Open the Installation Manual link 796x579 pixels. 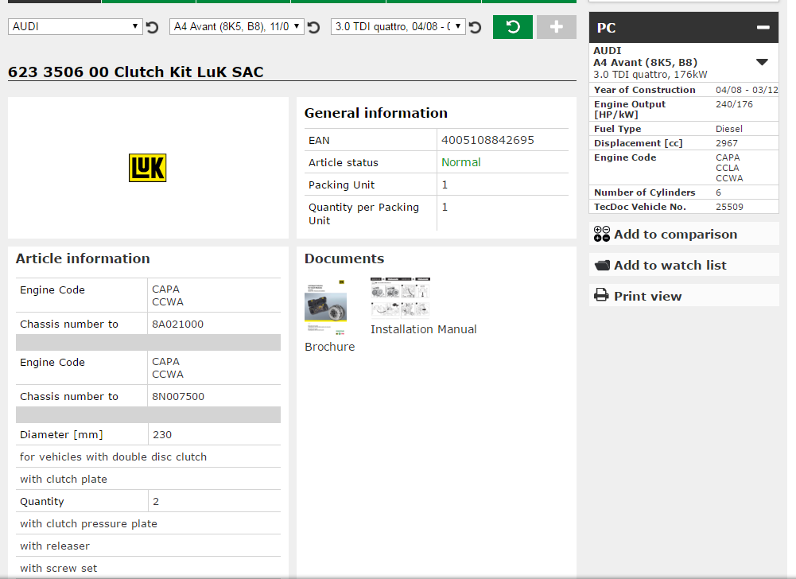click(x=423, y=329)
